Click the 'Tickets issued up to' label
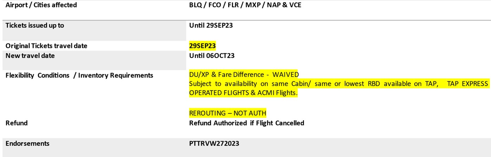This screenshot has width=491, height=157. [x=35, y=25]
